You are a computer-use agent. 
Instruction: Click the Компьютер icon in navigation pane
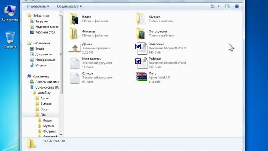pyautogui.click(x=29, y=76)
